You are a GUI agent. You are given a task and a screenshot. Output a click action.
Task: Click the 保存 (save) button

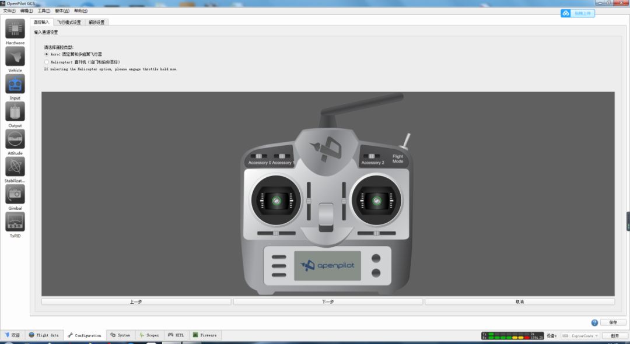(612, 322)
